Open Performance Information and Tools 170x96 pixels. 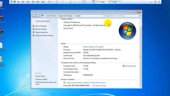click(46, 83)
